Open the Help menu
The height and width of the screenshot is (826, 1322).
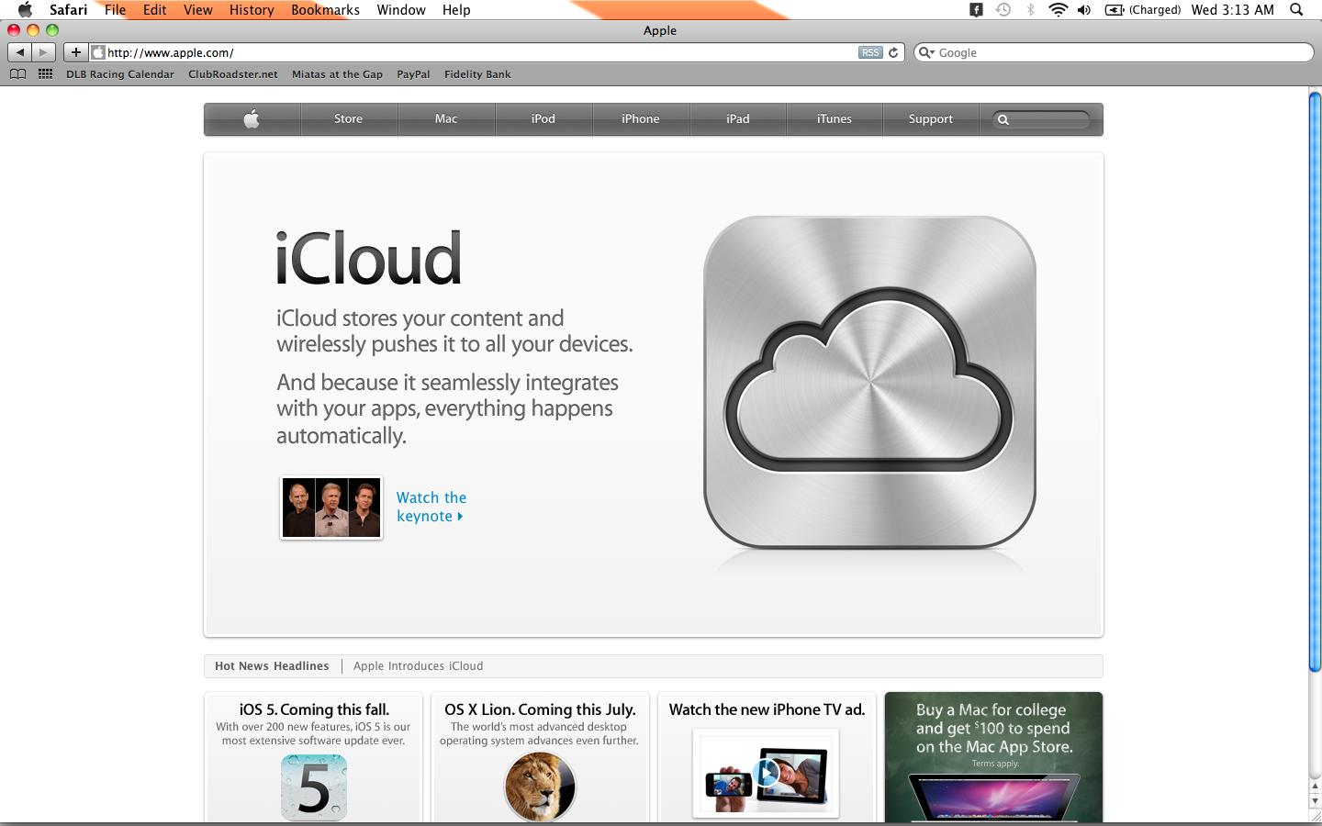coord(456,9)
